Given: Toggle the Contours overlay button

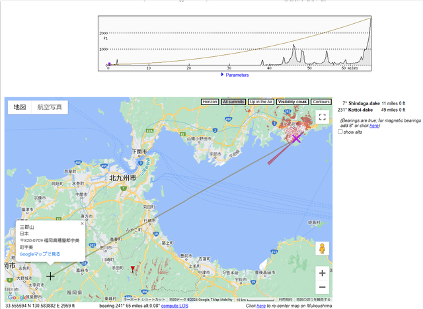Looking at the screenshot, I should pos(321,102).
